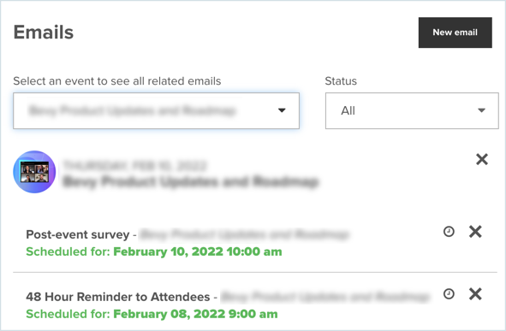Click the event thumbnail image
506x331 pixels.
tap(34, 172)
